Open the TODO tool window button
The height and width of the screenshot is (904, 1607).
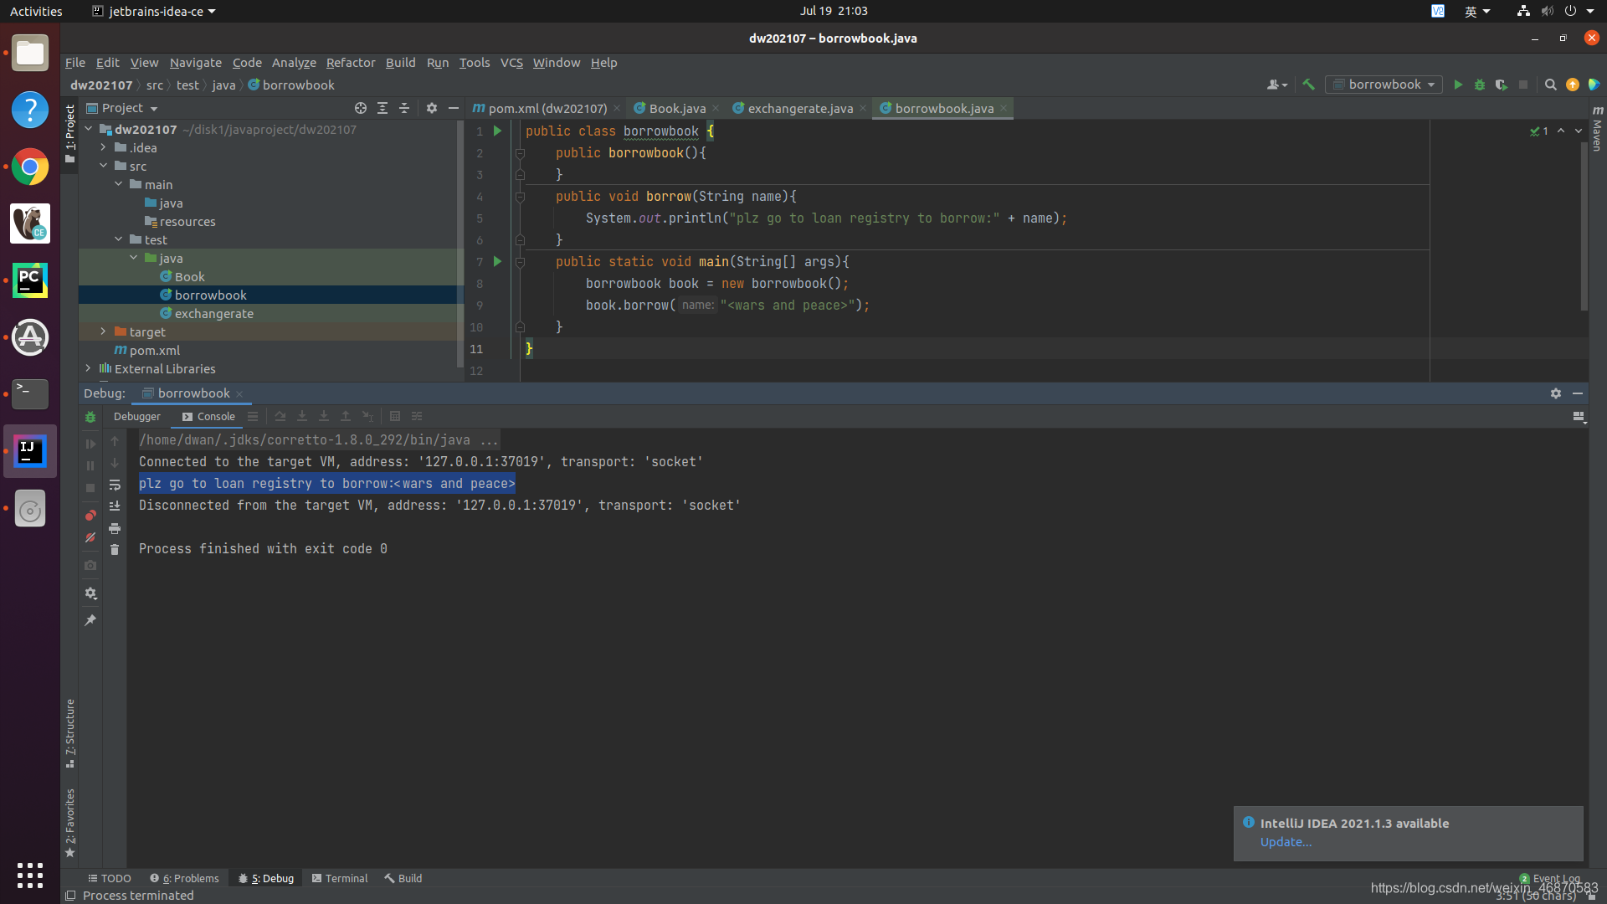click(110, 879)
